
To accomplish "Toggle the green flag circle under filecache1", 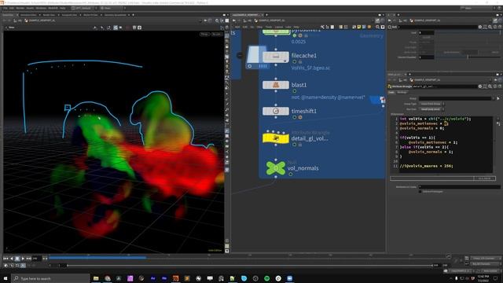I will (x=295, y=62).
